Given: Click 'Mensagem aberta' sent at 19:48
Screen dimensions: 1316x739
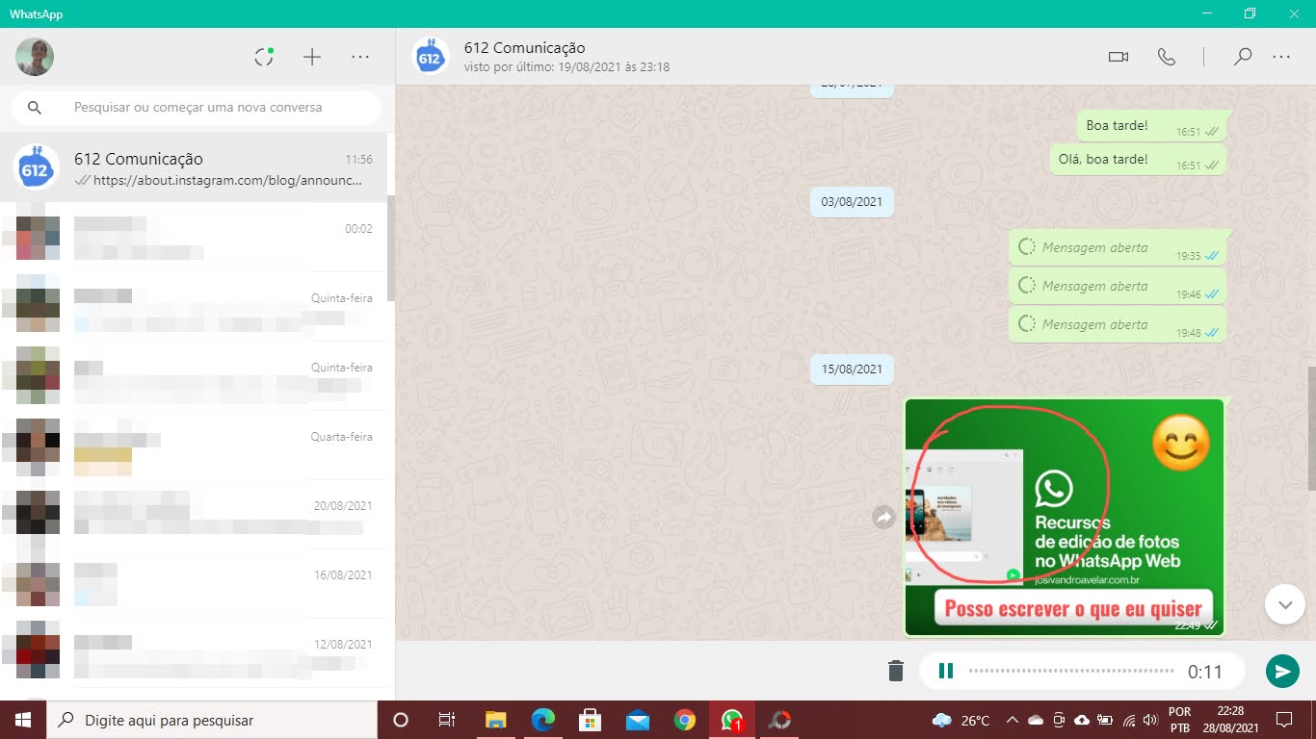Looking at the screenshot, I should click(1118, 324).
